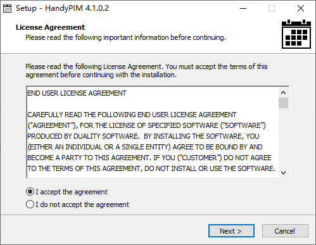
Task: Click the grayed-out maximize window icon
Action: click(x=272, y=8)
